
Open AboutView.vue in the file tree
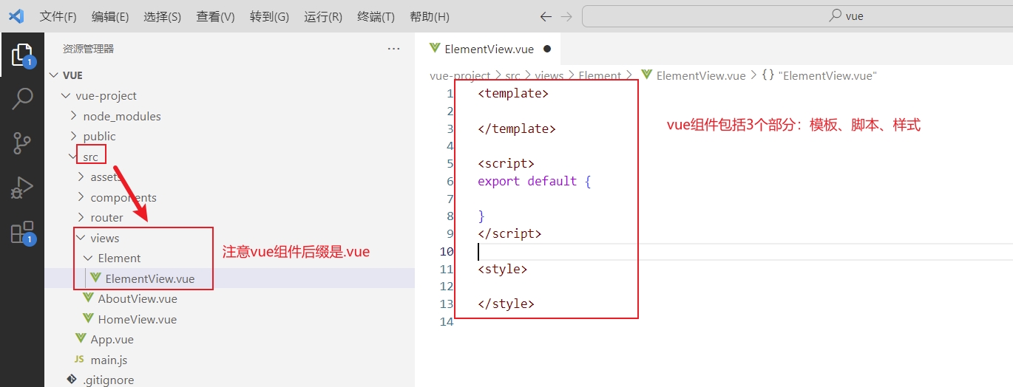(x=137, y=298)
